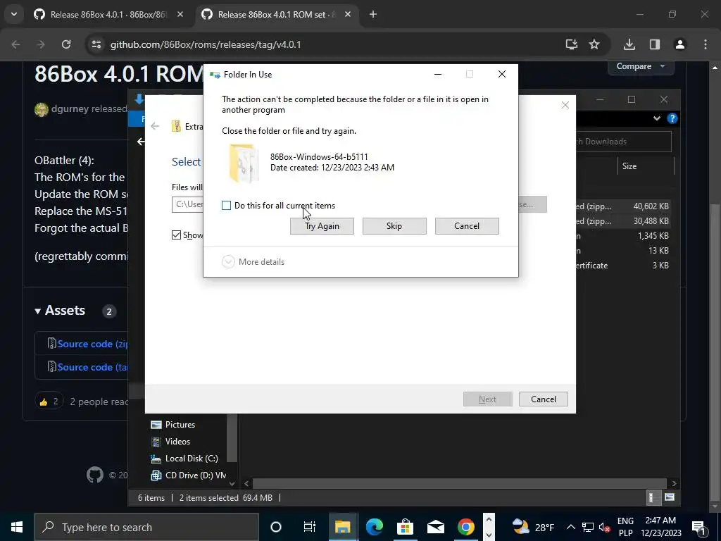Click the thumbs up reaction button
The width and height of the screenshot is (721, 541).
49,402
